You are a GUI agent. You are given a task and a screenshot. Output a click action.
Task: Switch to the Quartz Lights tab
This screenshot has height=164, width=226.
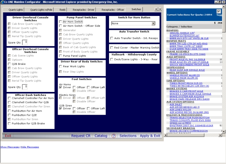[16, 10]
